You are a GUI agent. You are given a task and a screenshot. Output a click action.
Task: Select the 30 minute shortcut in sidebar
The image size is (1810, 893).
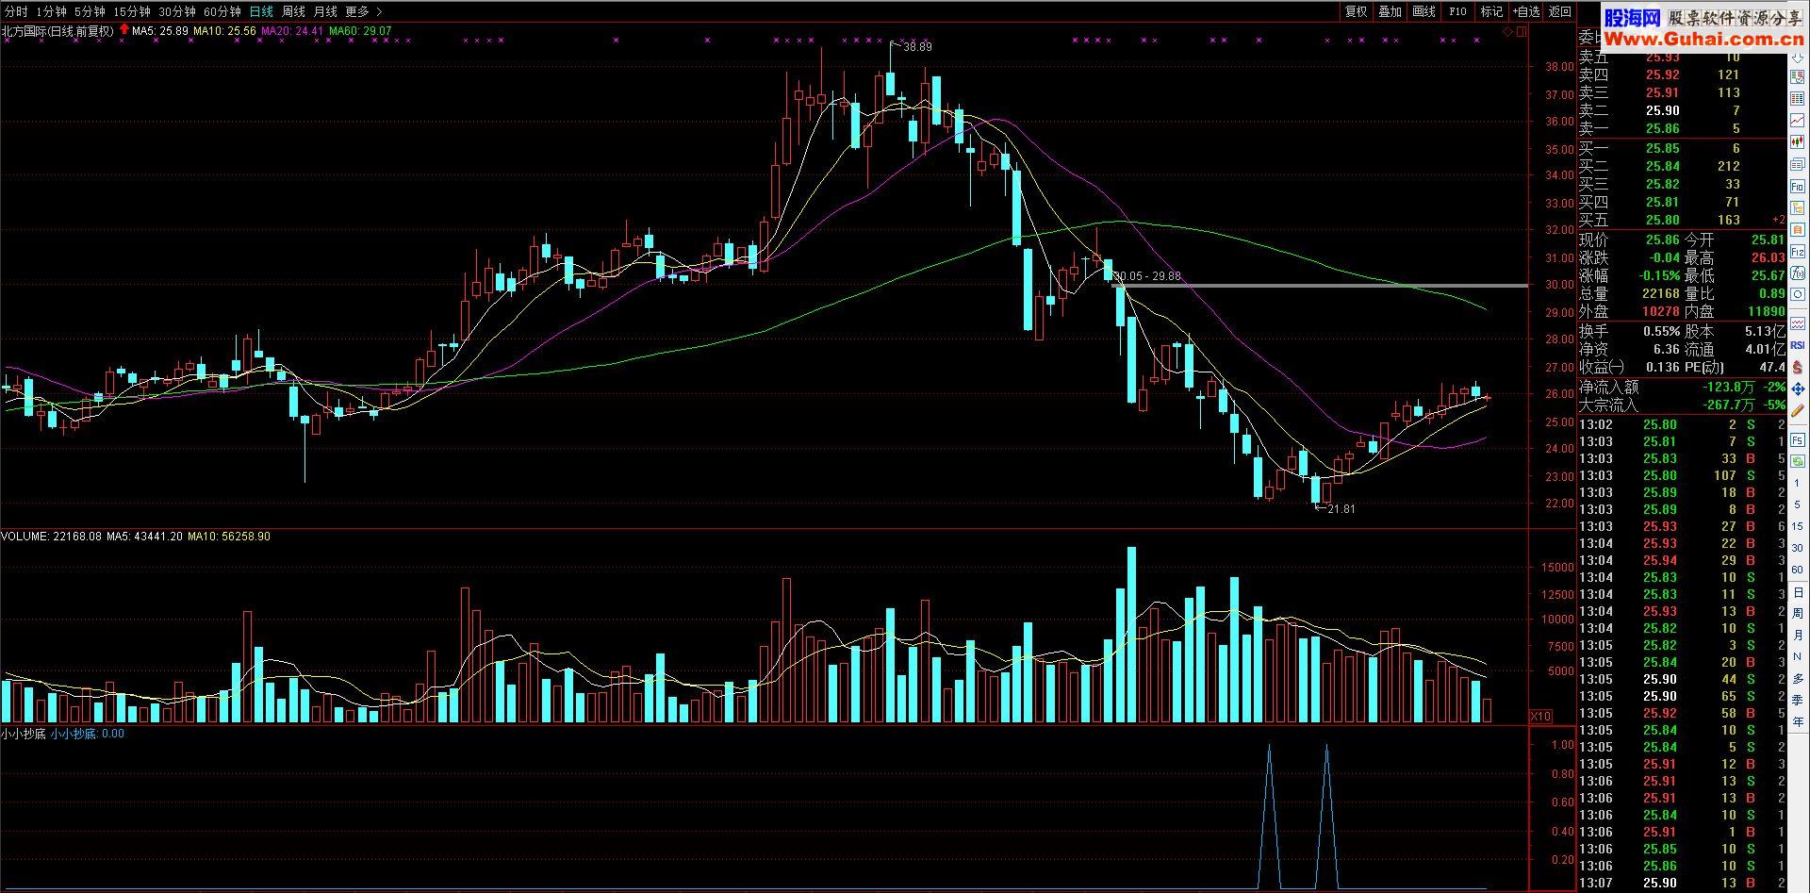(x=1798, y=547)
